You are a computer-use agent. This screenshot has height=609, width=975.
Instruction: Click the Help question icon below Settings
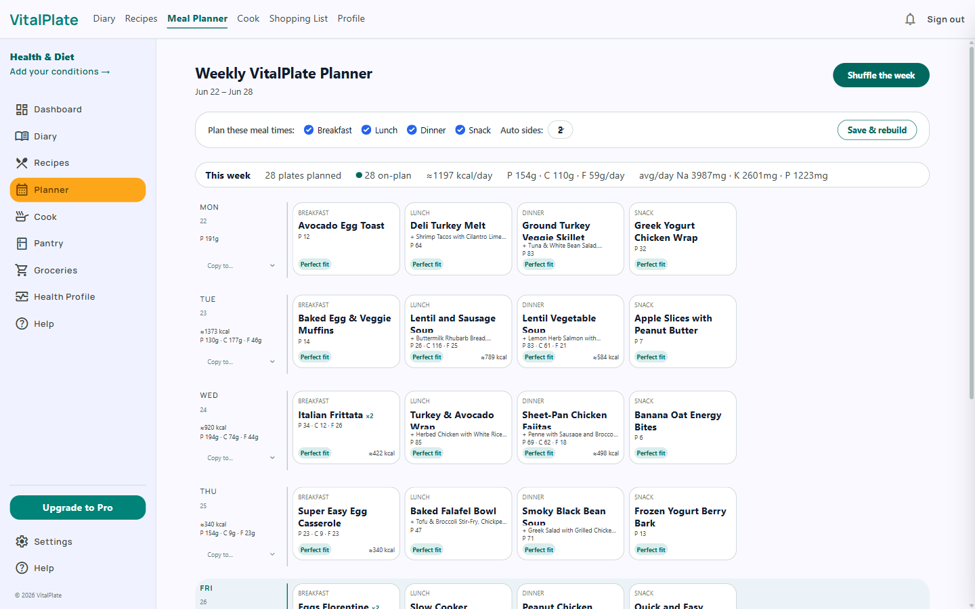point(22,568)
